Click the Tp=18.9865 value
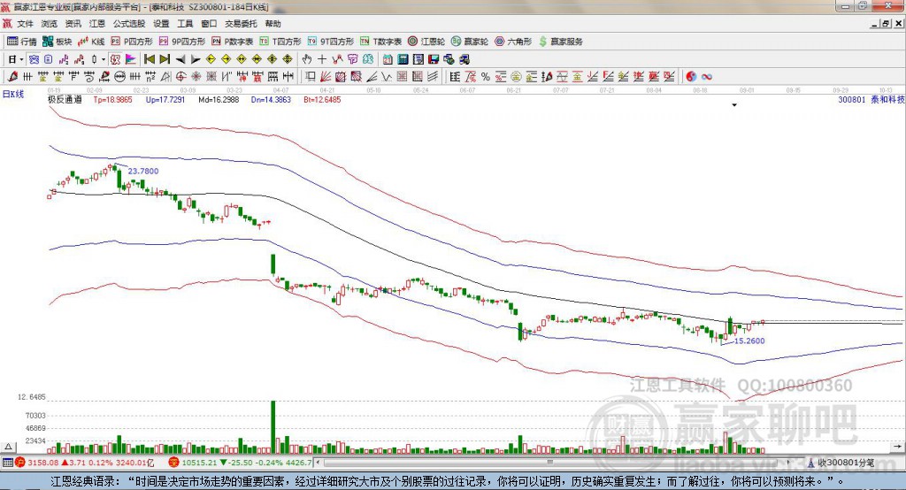The height and width of the screenshot is (490, 906). pyautogui.click(x=112, y=100)
